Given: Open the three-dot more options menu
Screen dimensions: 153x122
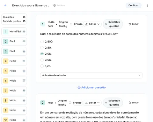Looking at the screenshot, I should (147, 5).
